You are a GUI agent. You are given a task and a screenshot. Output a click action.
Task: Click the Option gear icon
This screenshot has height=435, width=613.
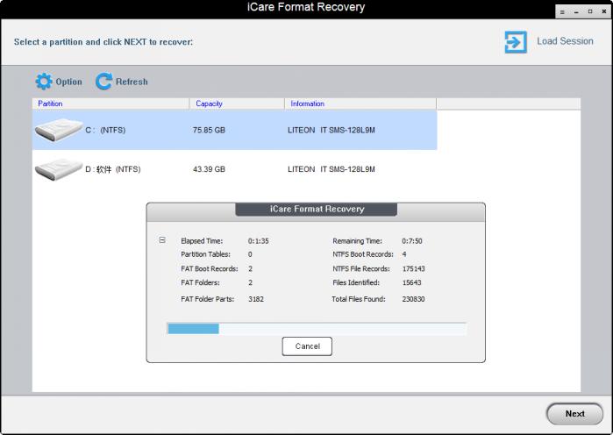(43, 82)
